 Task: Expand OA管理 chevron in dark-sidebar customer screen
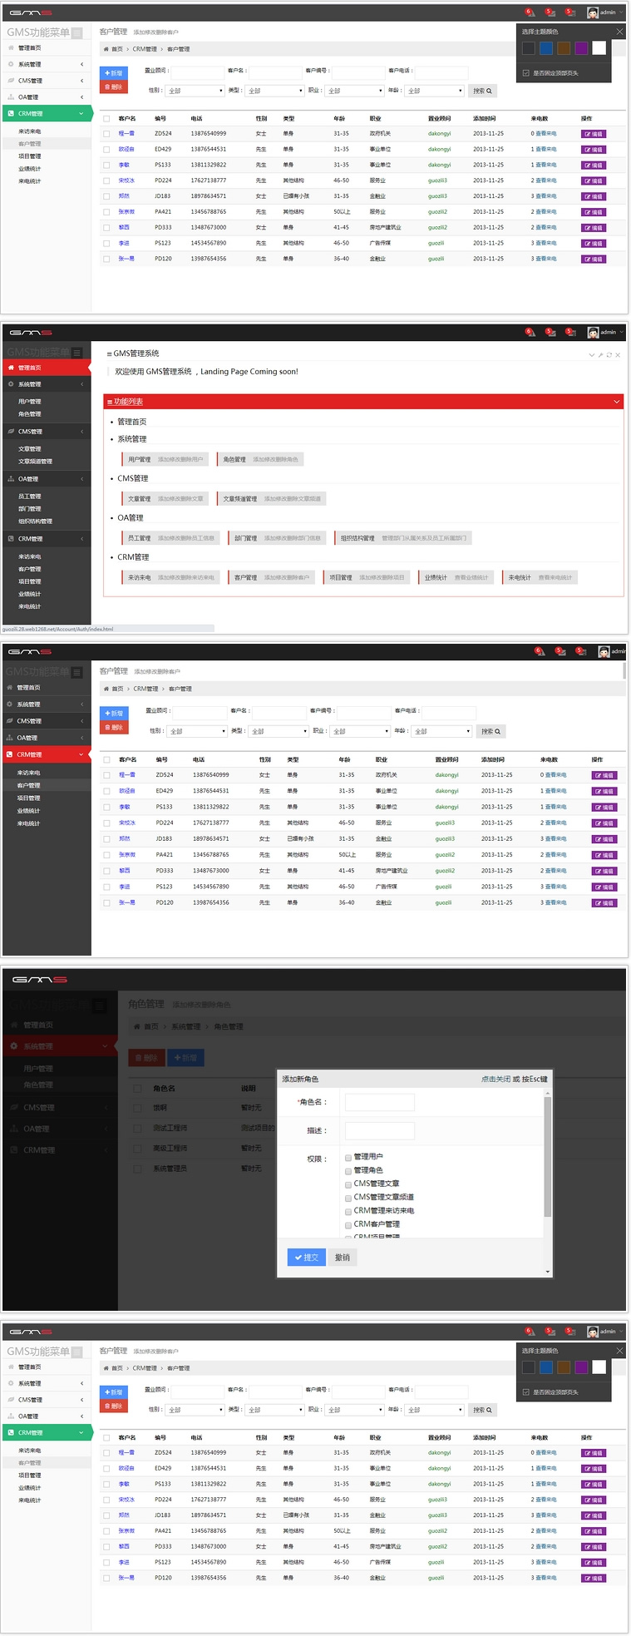coord(81,738)
